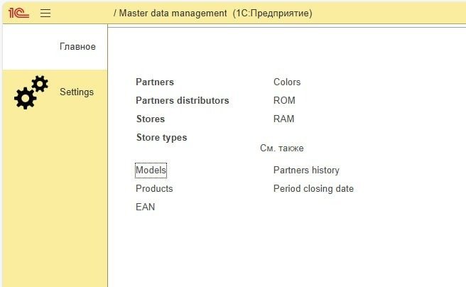Switch to the Главное section
Image resolution: width=466 pixels, height=287 pixels.
click(x=77, y=47)
